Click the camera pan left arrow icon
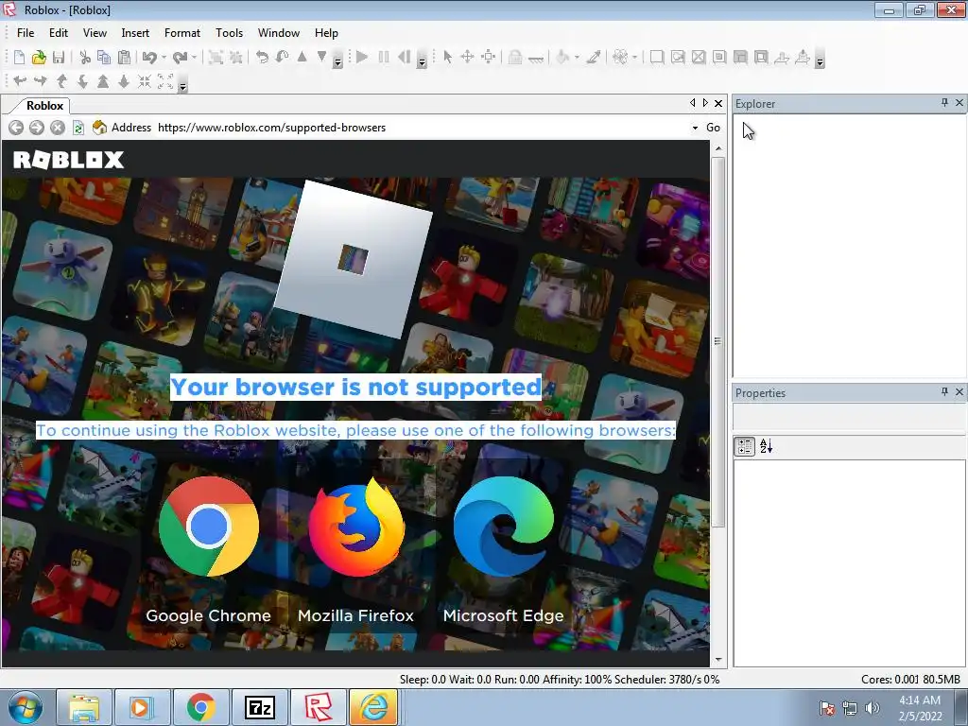The height and width of the screenshot is (726, 968). point(20,81)
